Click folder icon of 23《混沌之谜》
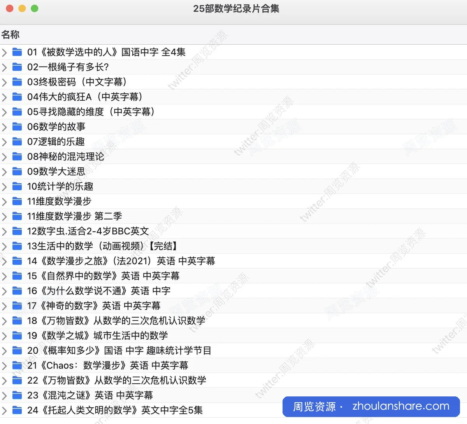467x424 pixels. (x=17, y=395)
